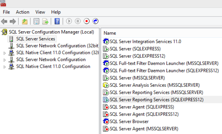Select the SQL Server (SQLEXPRESS12) service
This screenshot has width=222, height=134.
pos(137,56)
